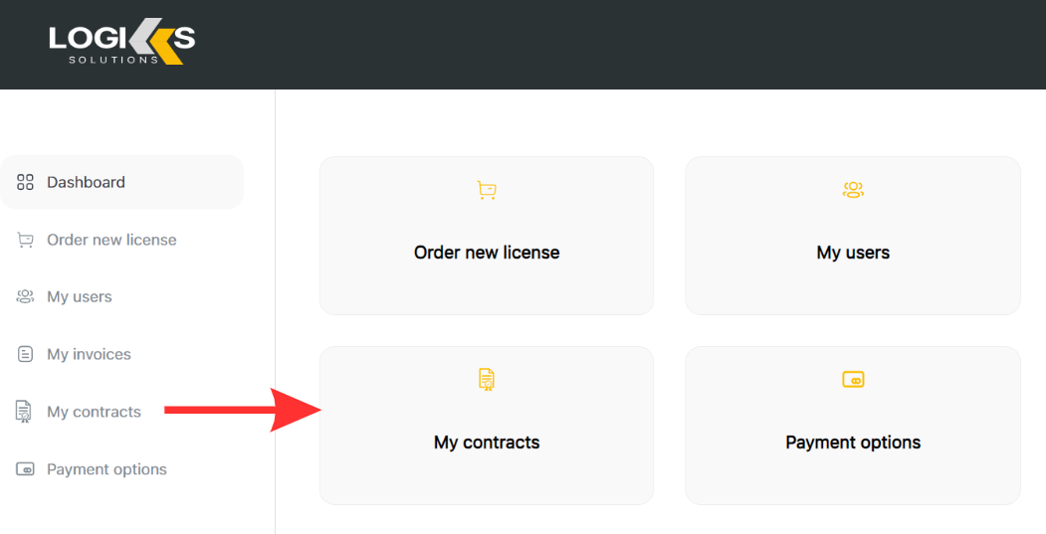Go to My users in sidebar
1046x534 pixels.
[80, 296]
